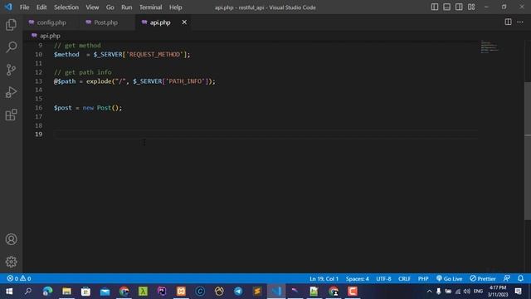Open Sublime Text from taskbar
The height and width of the screenshot is (299, 531).
coord(257,292)
